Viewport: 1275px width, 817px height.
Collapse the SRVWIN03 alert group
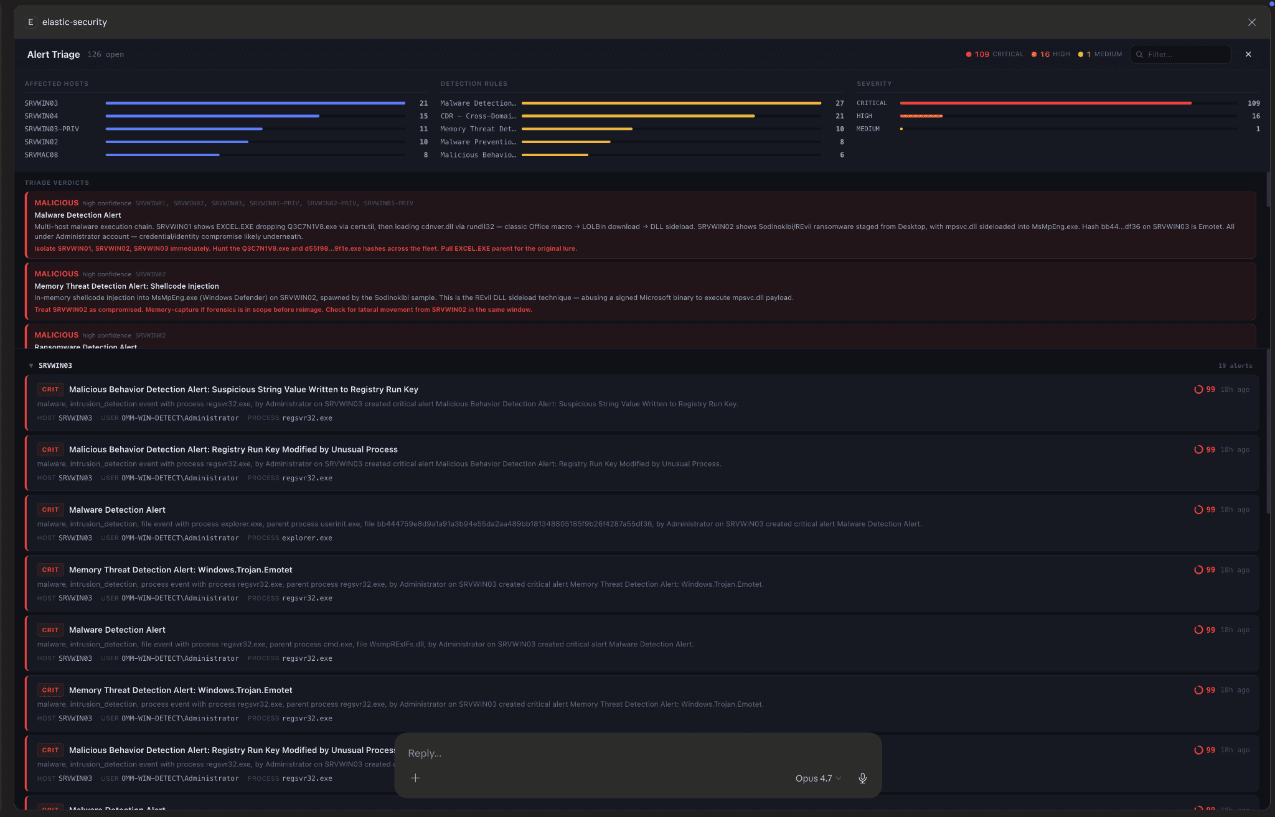click(31, 366)
